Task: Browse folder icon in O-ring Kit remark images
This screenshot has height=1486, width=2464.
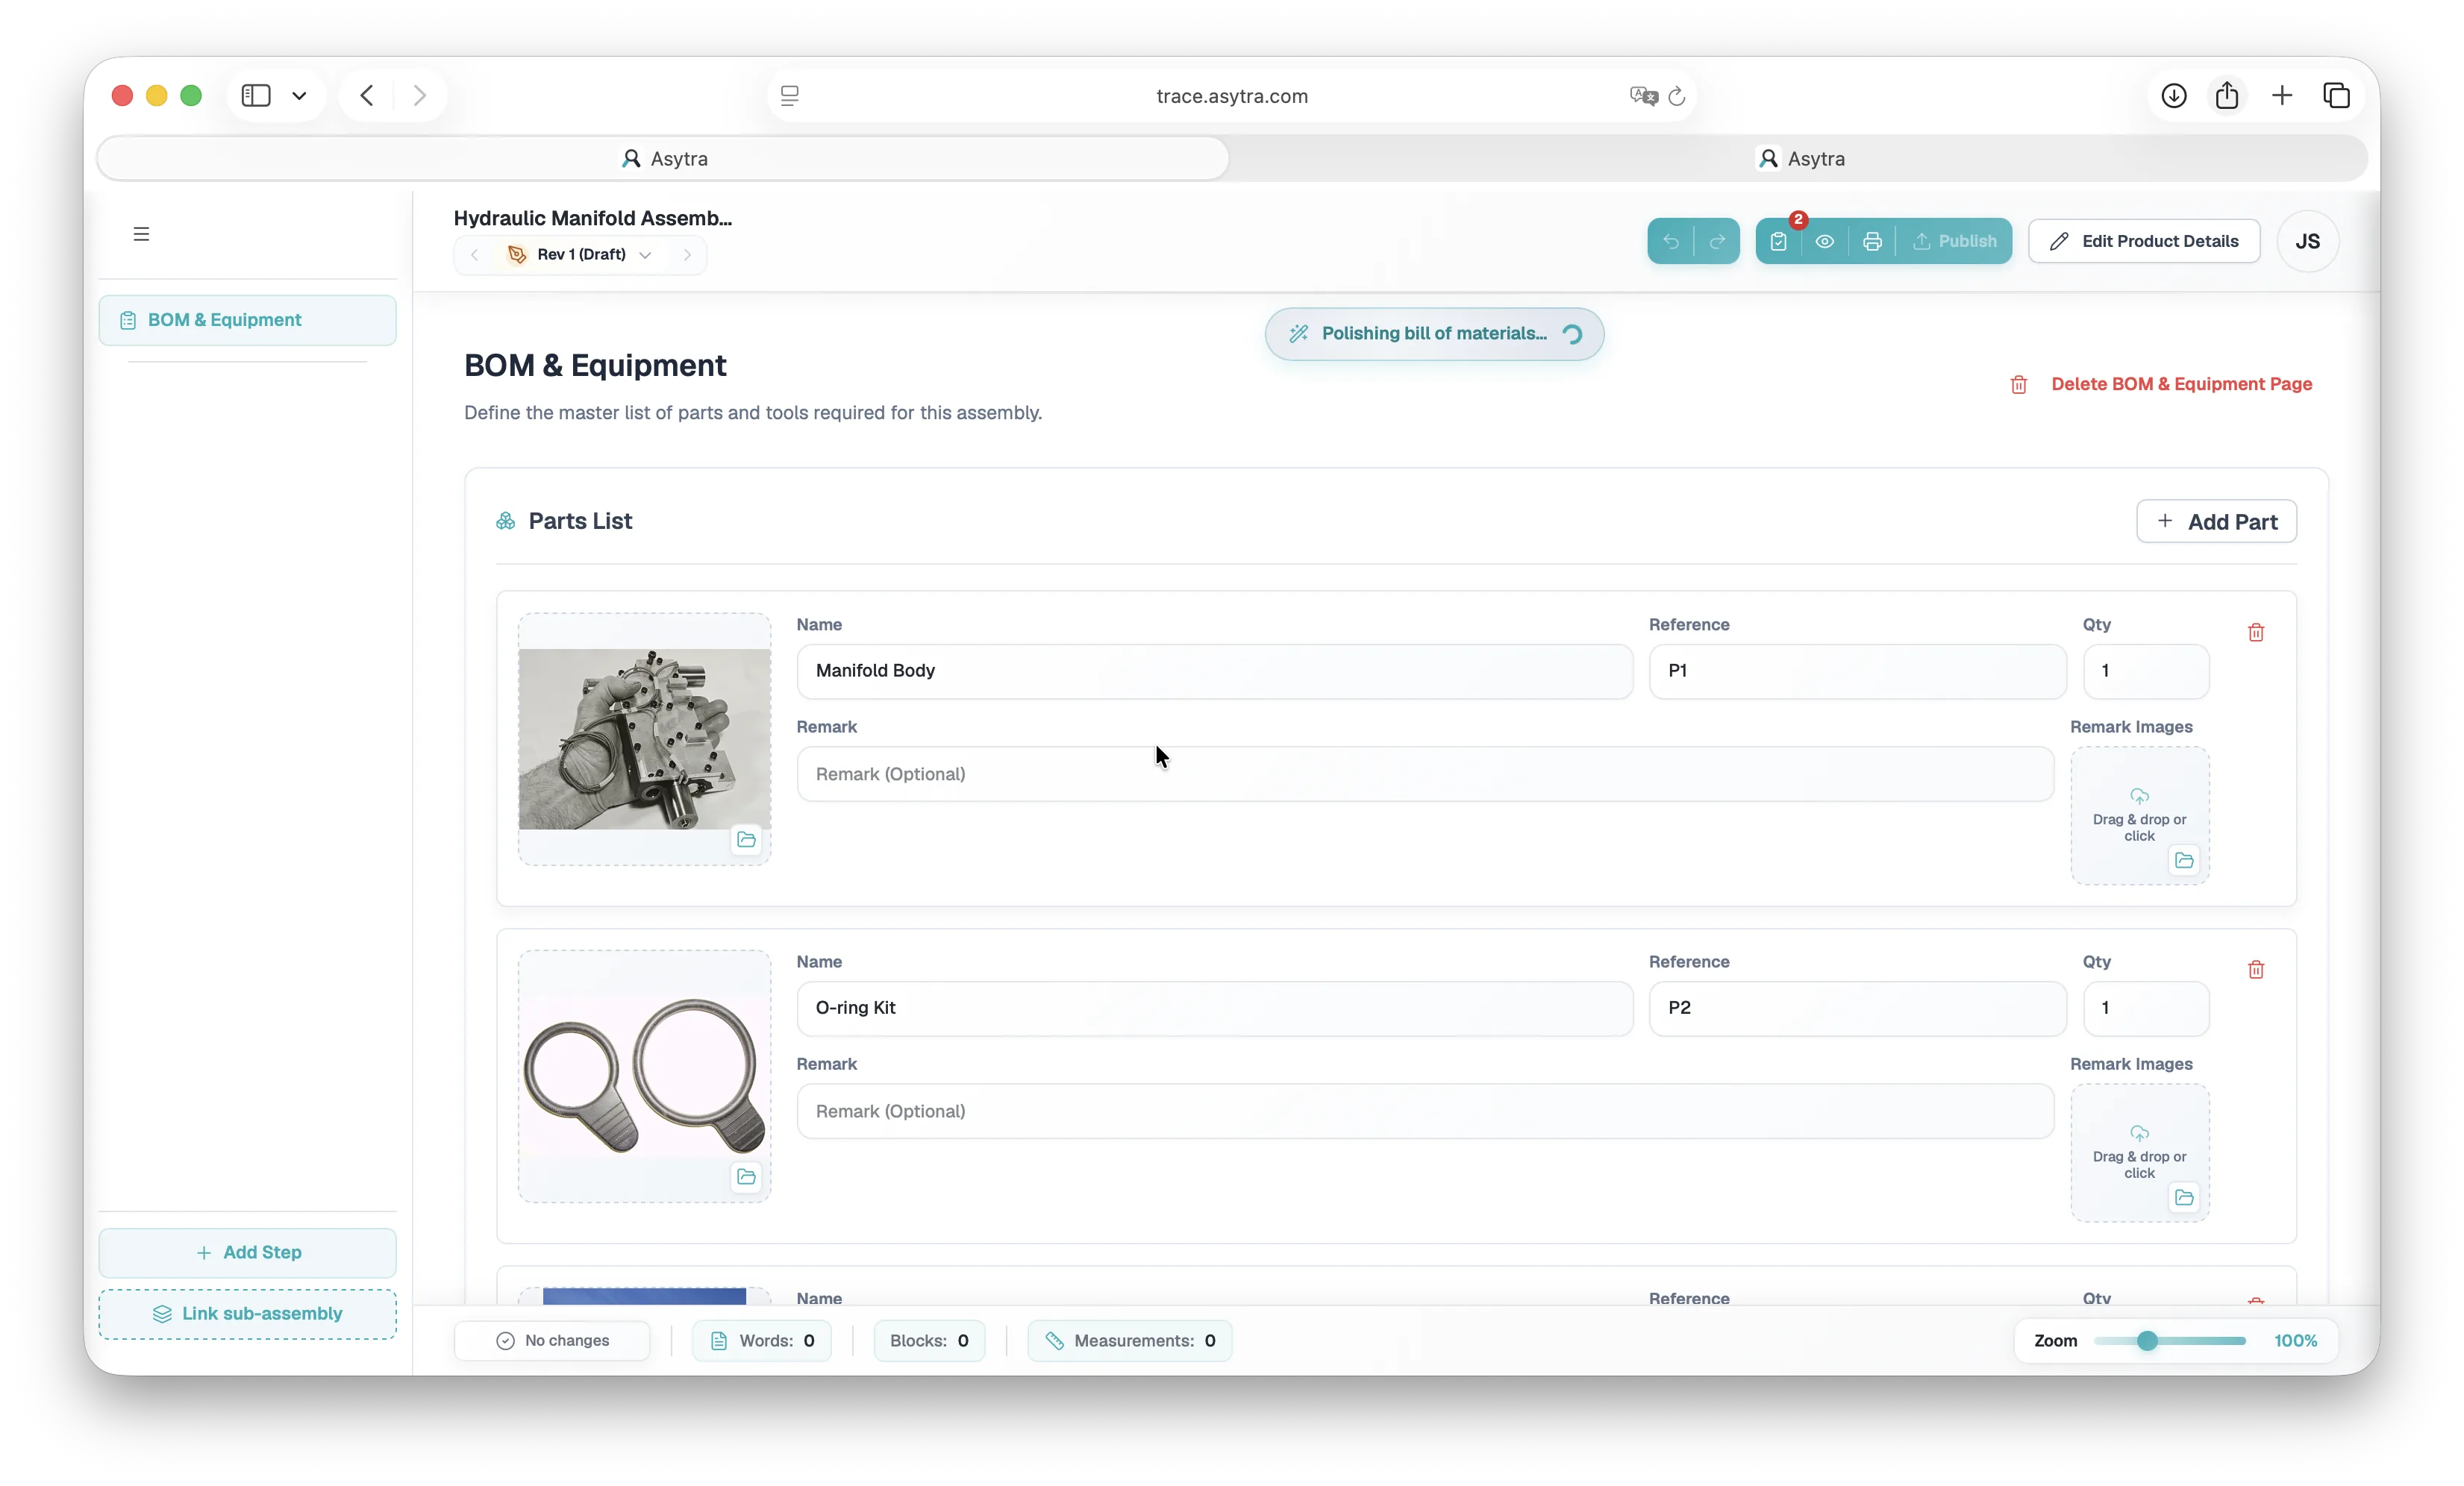Action: [x=2184, y=1197]
